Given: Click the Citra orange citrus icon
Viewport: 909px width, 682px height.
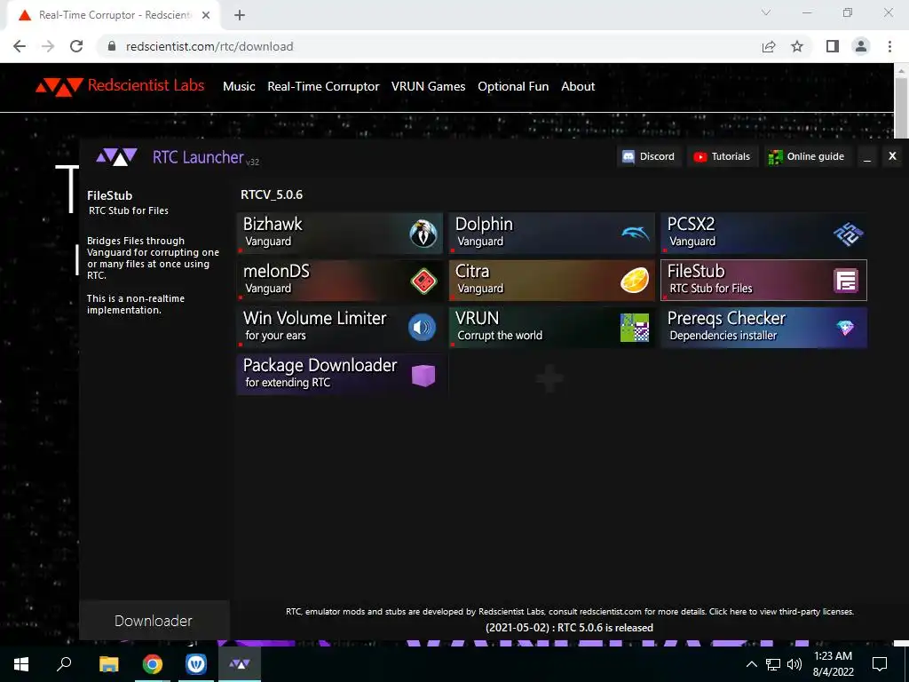Looking at the screenshot, I should pyautogui.click(x=635, y=281).
